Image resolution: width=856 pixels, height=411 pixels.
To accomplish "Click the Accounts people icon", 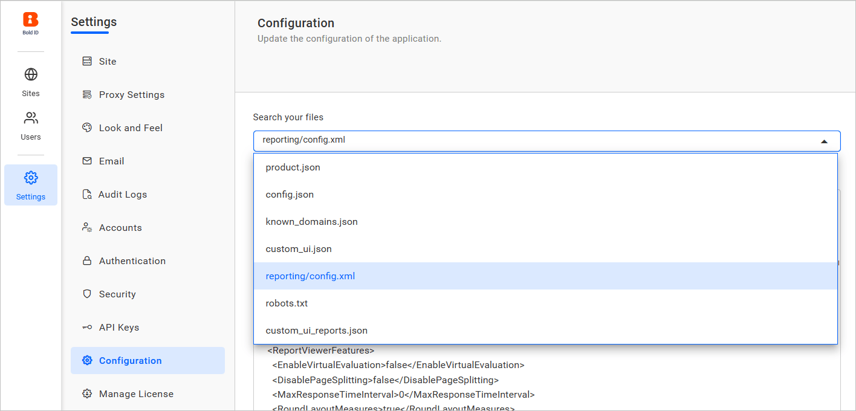I will coord(86,227).
